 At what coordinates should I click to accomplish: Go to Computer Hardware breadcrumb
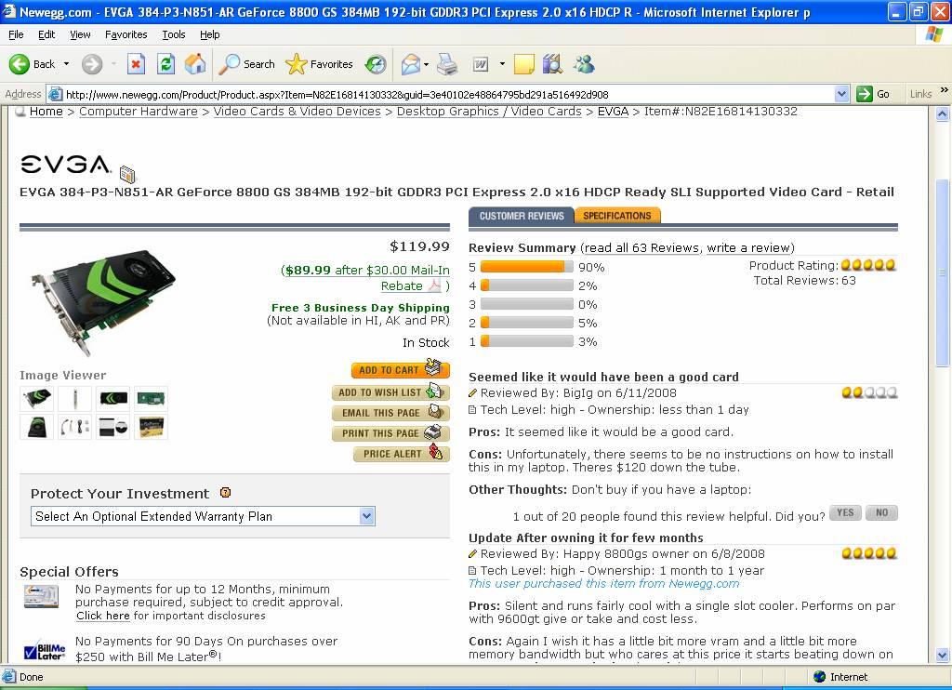pos(139,112)
